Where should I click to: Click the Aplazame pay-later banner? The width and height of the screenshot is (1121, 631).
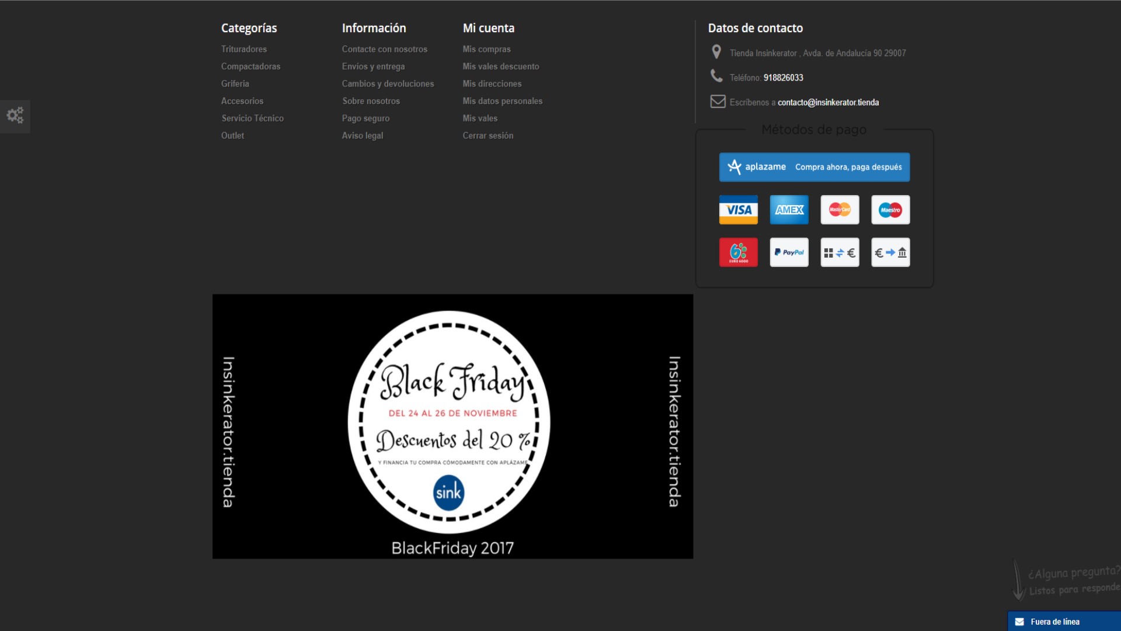point(814,167)
